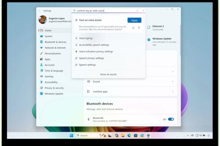Give thumbs down to the recommendation
Screen dimensions: 220x146
pyautogui.click(x=139, y=28)
